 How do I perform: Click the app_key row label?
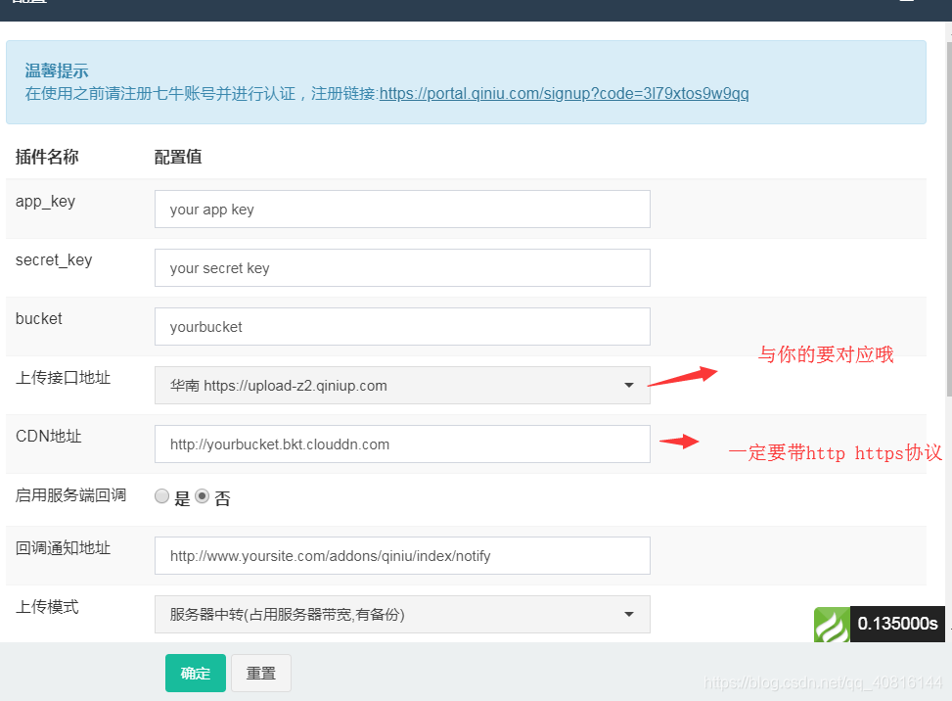[46, 202]
